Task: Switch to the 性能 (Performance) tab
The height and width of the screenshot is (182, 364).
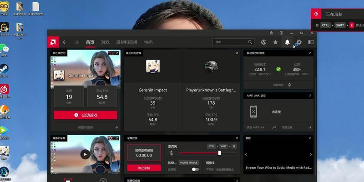Action: point(148,42)
